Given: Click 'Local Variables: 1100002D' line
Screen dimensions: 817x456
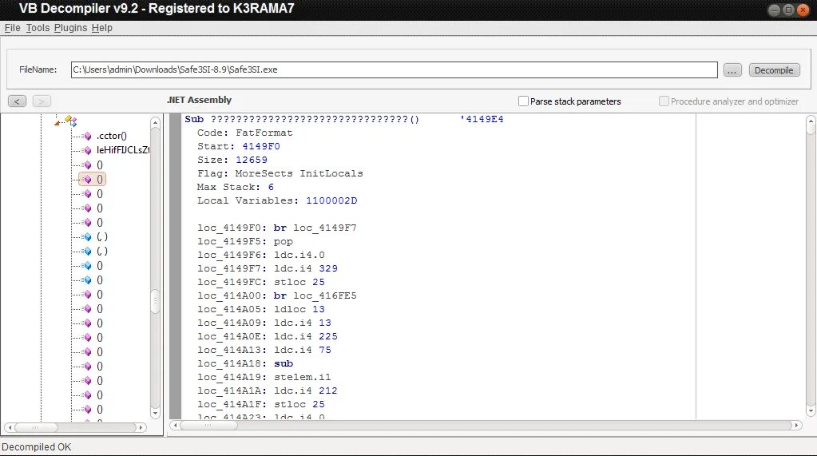Looking at the screenshot, I should coord(277,200).
